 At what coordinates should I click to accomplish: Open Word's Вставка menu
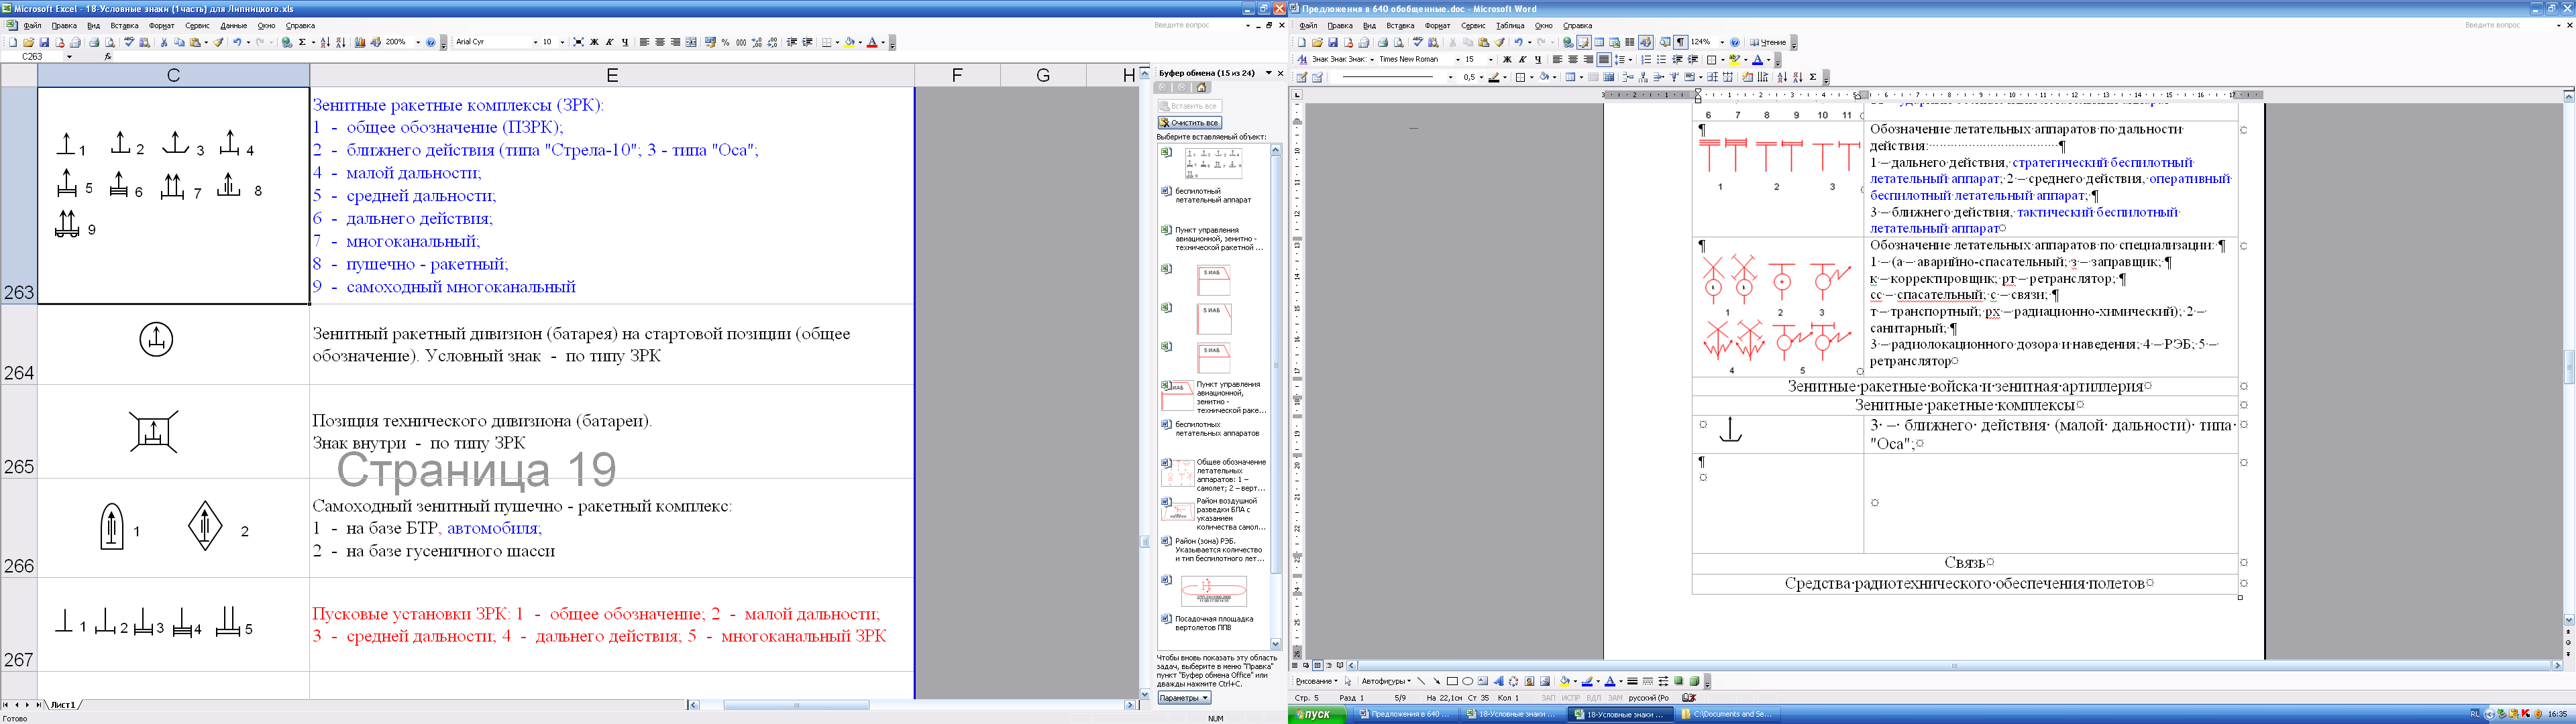(x=1400, y=26)
